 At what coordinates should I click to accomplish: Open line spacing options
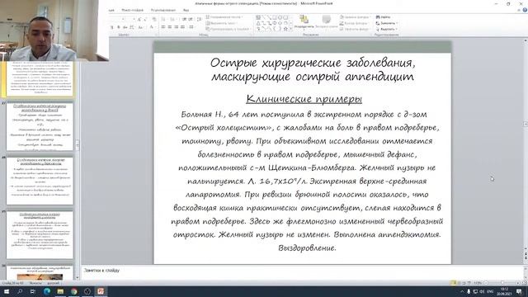click(x=199, y=19)
